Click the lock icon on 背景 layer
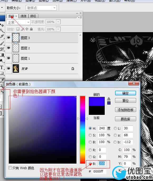This screenshot has height=181, width=153. coord(73,69)
